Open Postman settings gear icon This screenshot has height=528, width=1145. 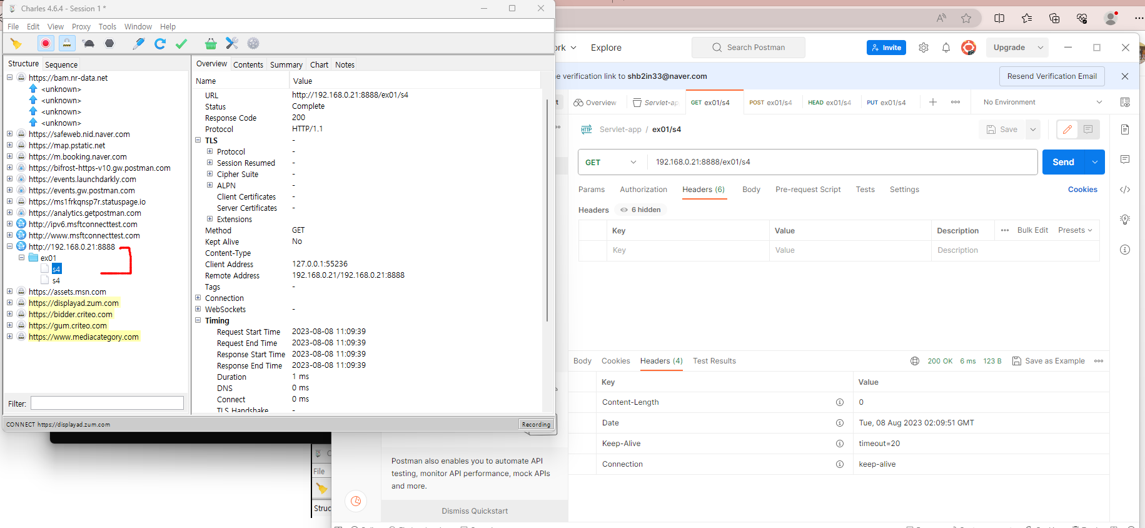click(924, 48)
